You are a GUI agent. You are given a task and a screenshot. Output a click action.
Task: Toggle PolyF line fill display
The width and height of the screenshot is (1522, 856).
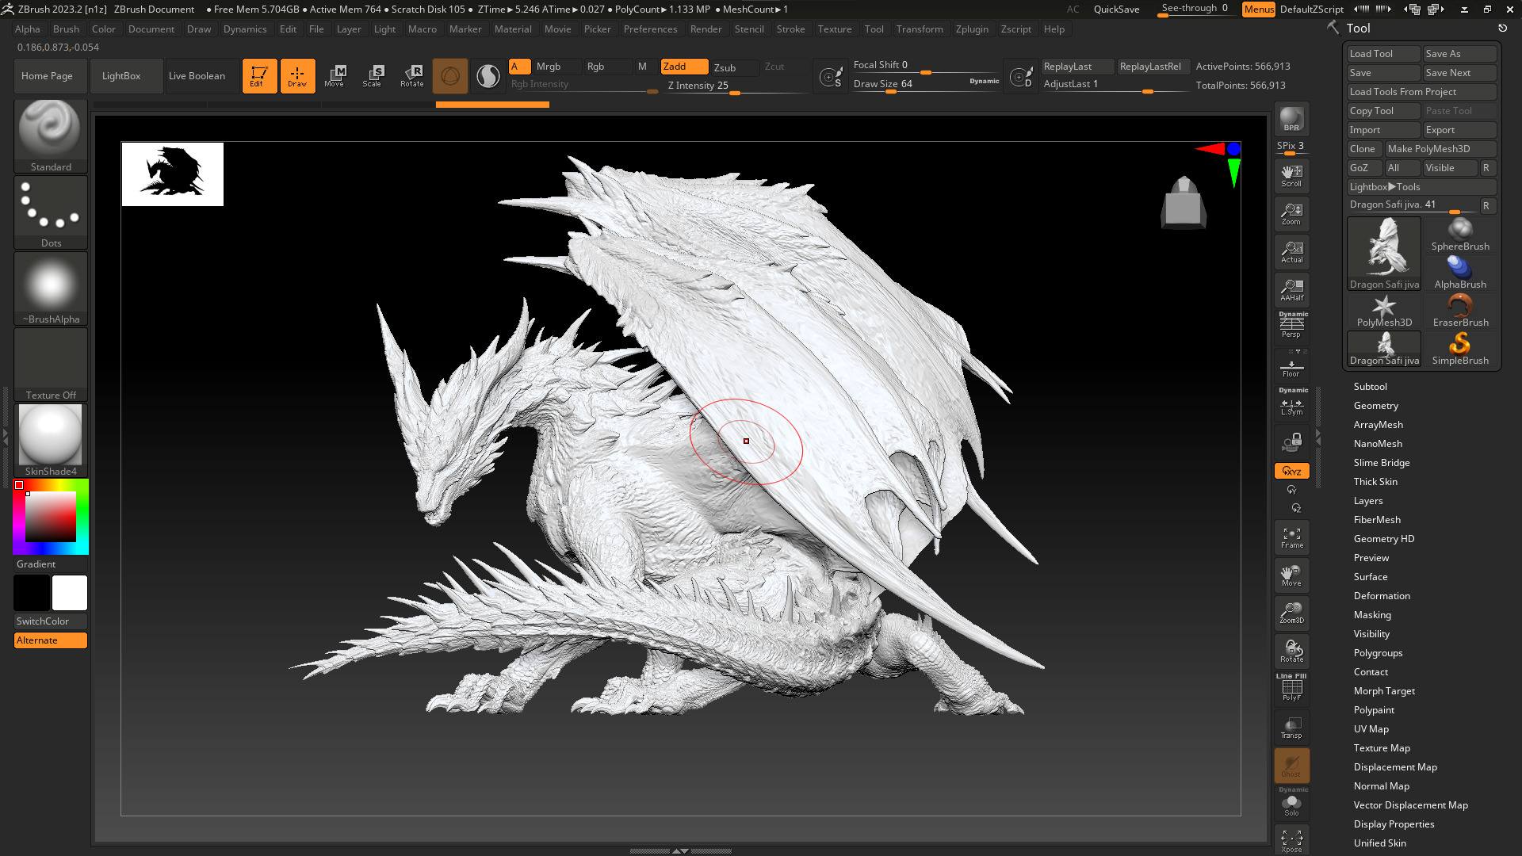(1291, 690)
